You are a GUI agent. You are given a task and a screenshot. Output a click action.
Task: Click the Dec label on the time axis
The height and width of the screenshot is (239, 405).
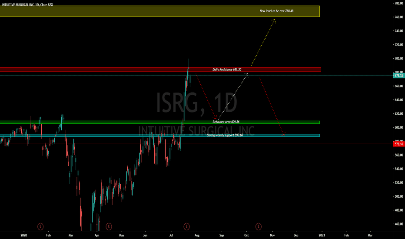pos(296,236)
